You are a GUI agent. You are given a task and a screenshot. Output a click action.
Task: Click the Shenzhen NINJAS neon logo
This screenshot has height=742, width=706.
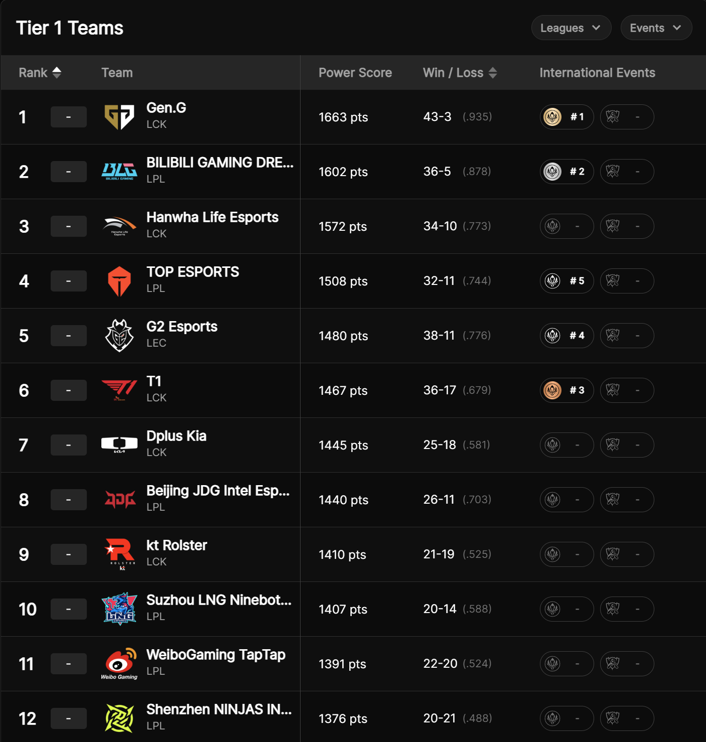(119, 718)
